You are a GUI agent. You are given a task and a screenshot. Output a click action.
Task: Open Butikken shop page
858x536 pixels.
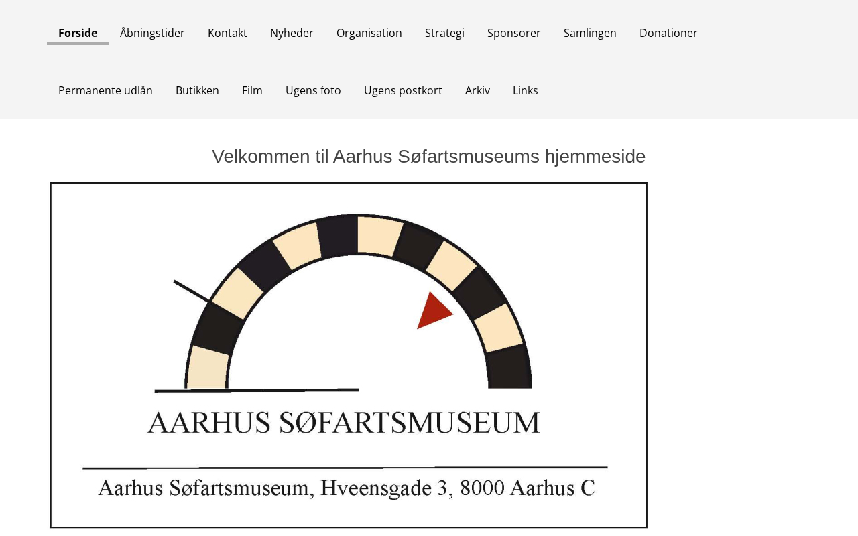[x=197, y=90]
